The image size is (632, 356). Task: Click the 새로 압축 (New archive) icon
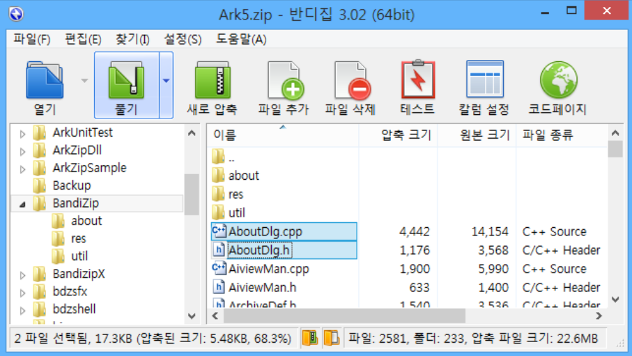(x=213, y=80)
